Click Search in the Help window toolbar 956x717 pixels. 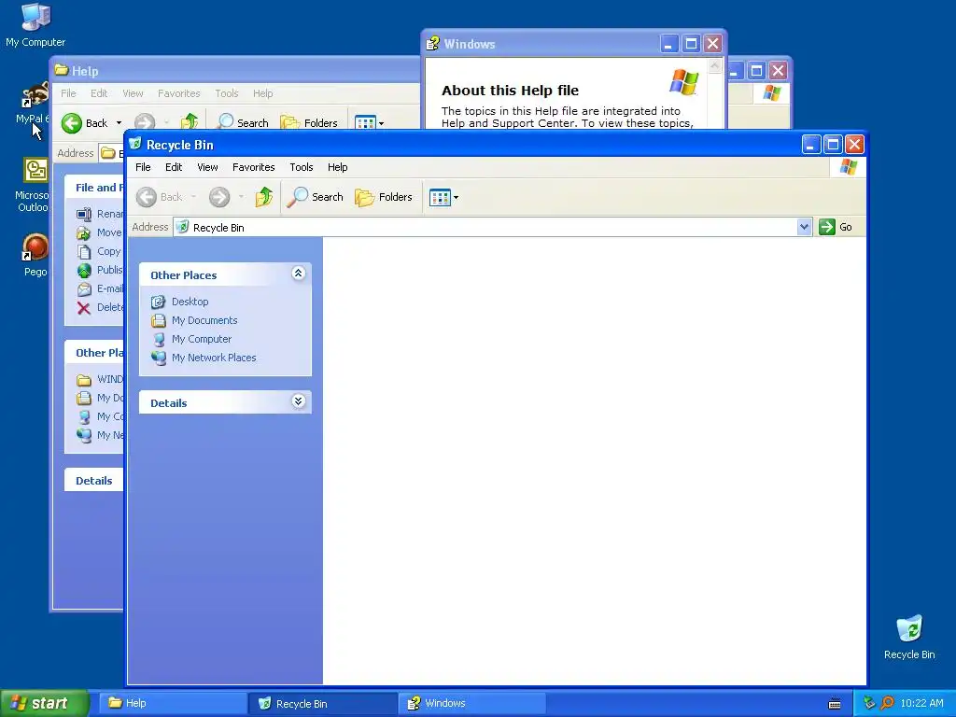coord(243,122)
